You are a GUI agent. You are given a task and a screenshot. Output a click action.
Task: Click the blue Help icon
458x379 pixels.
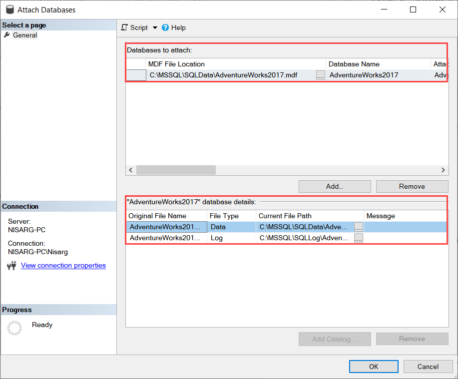coord(165,27)
